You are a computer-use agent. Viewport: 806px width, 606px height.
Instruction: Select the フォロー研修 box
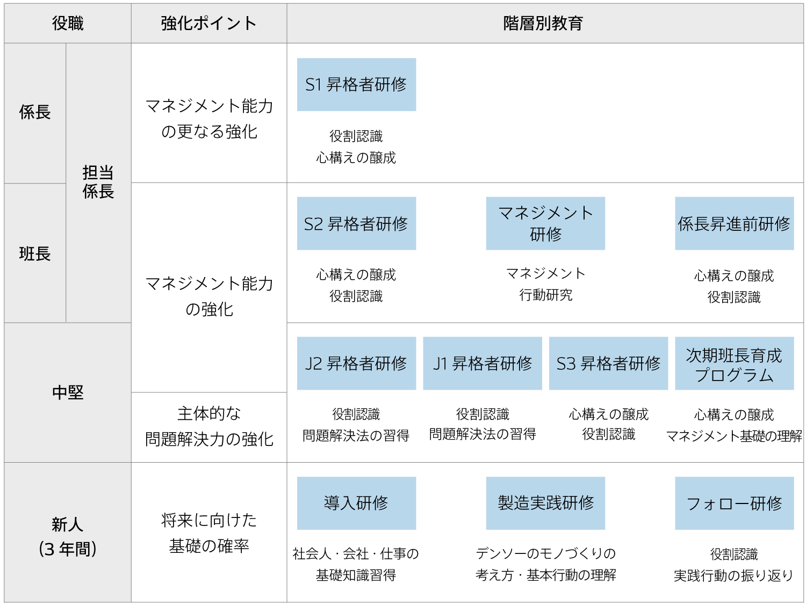[734, 503]
